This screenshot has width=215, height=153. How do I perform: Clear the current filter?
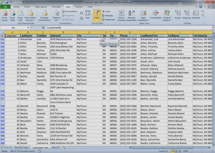click(106, 12)
